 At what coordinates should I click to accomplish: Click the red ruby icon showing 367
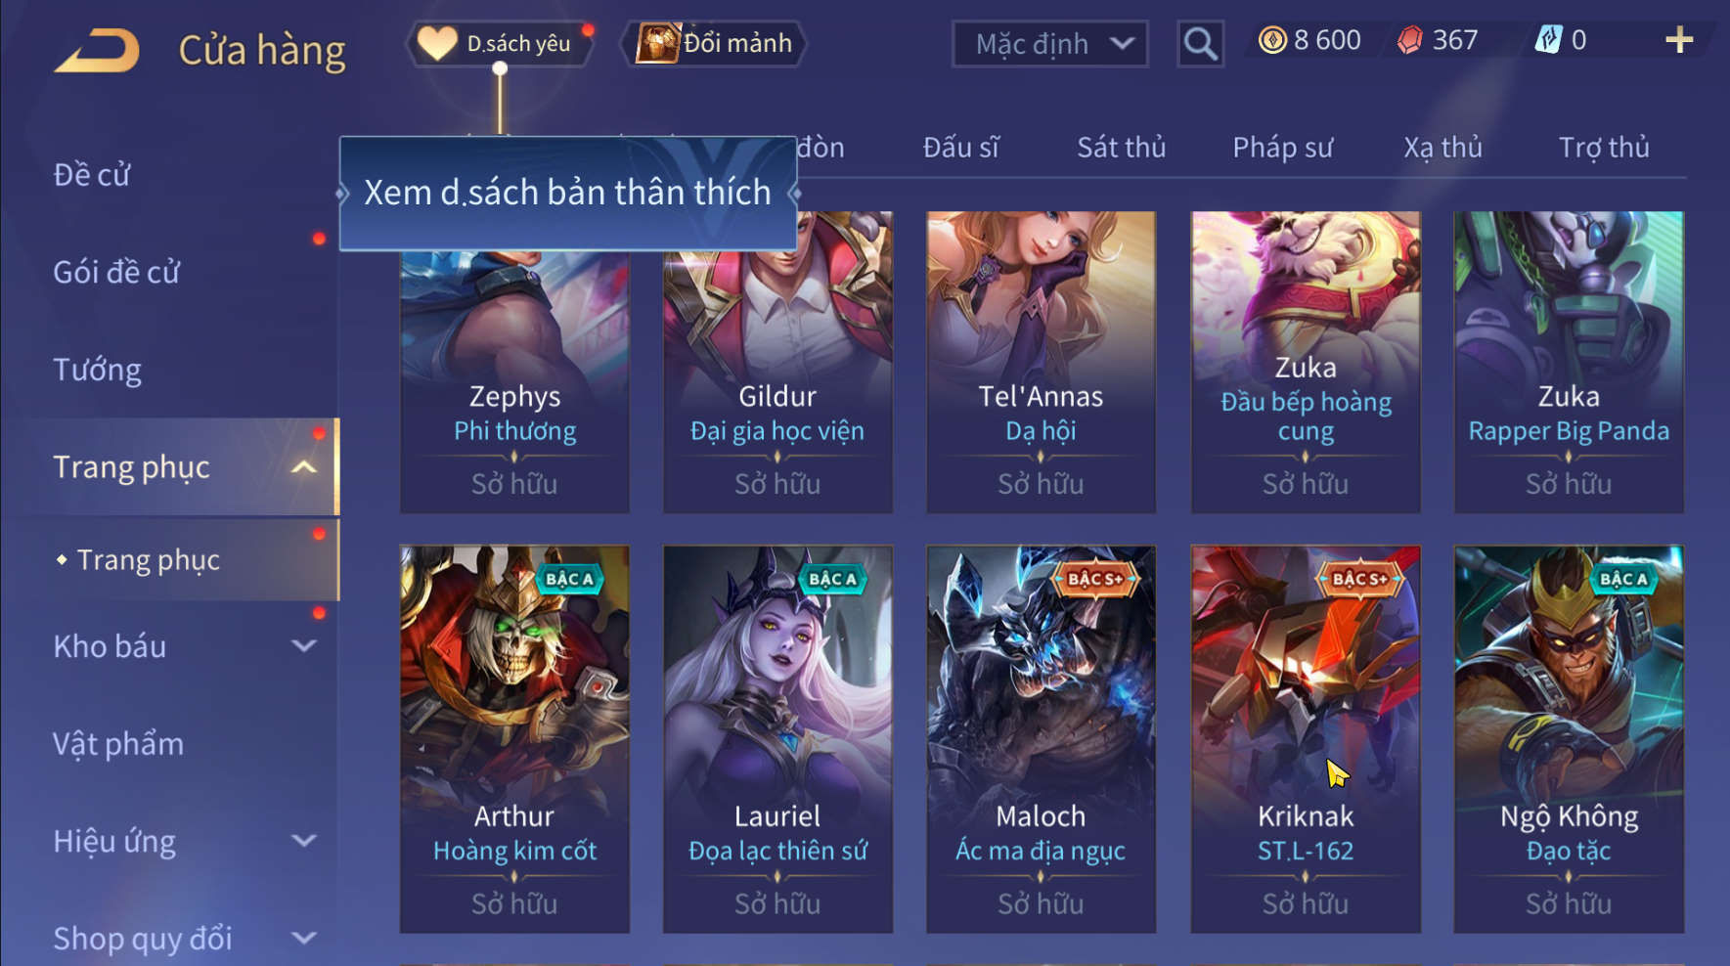pyautogui.click(x=1409, y=40)
